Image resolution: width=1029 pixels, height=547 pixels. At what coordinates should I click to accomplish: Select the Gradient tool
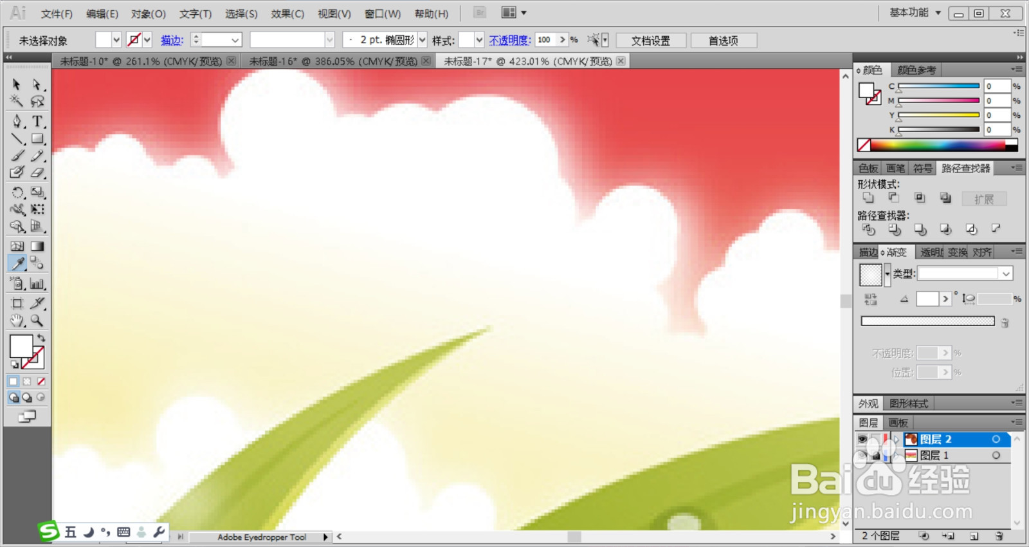37,246
